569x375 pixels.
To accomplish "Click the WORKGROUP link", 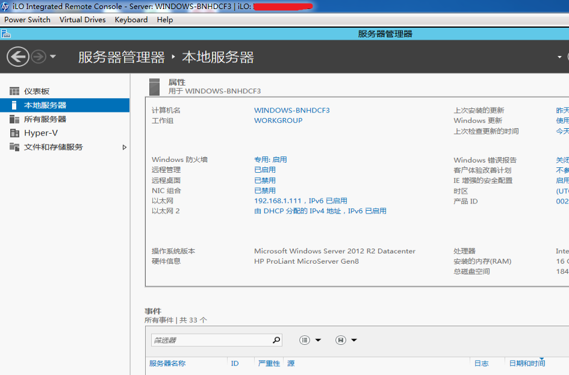I will [278, 120].
